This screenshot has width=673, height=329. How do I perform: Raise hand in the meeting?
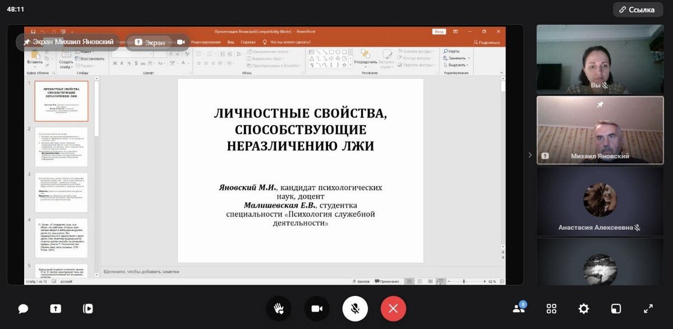point(279,308)
